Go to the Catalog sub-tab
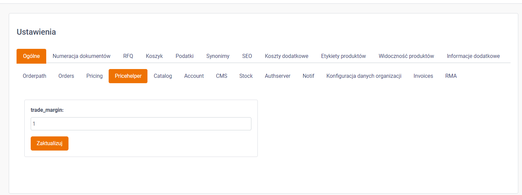Screen dimensions: 522x195 pyautogui.click(x=163, y=76)
